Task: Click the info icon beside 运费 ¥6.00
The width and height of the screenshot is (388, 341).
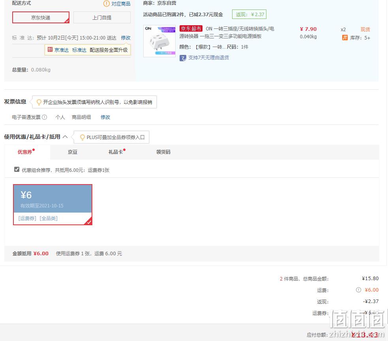Action: click(x=358, y=290)
